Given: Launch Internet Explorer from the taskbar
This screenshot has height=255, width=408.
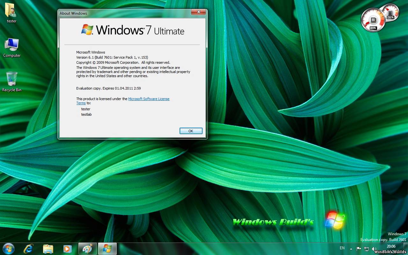Looking at the screenshot, I should click(29, 249).
